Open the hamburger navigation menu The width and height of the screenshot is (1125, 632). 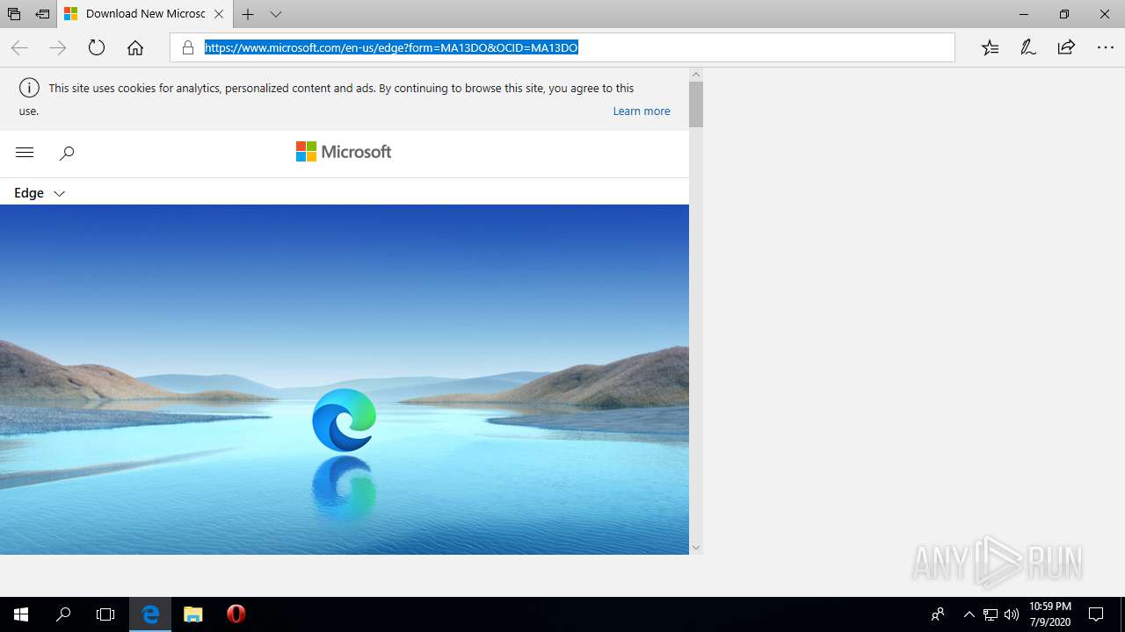25,153
